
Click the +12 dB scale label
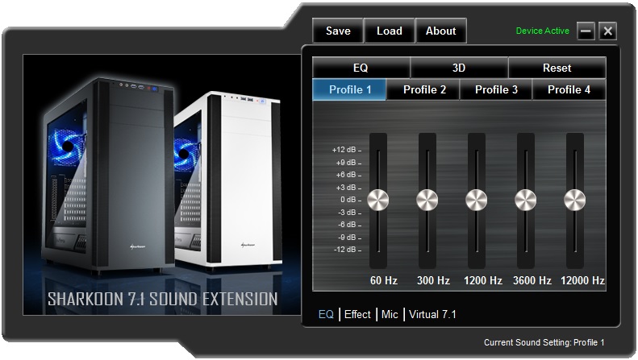344,150
